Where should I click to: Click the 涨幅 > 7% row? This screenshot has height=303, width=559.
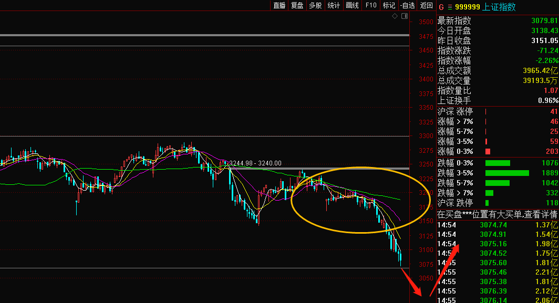498,121
